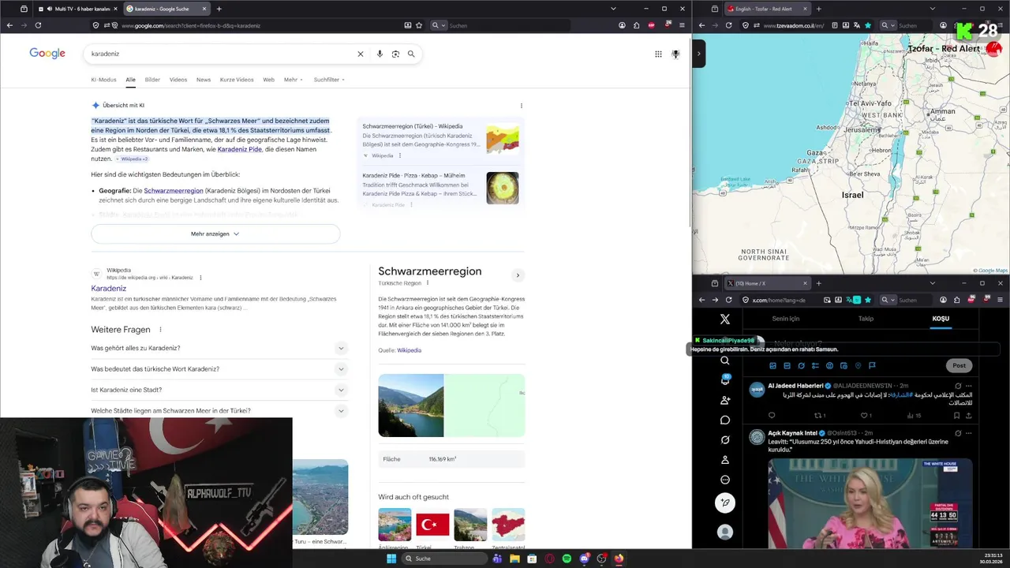This screenshot has height=568, width=1010.
Task: Open the Karadeniz Pide link
Action: (239, 149)
